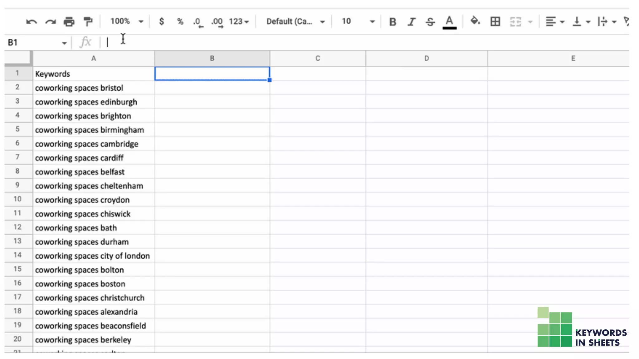Open the cell Borders icon
This screenshot has width=639, height=359.
click(495, 22)
